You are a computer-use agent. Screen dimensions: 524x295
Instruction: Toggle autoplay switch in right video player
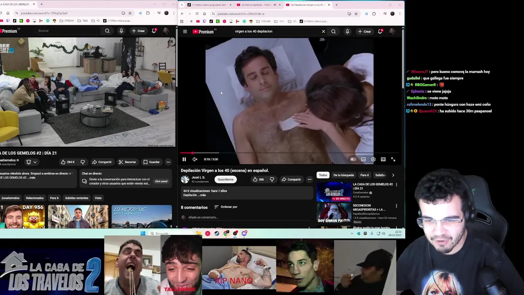coord(353,159)
